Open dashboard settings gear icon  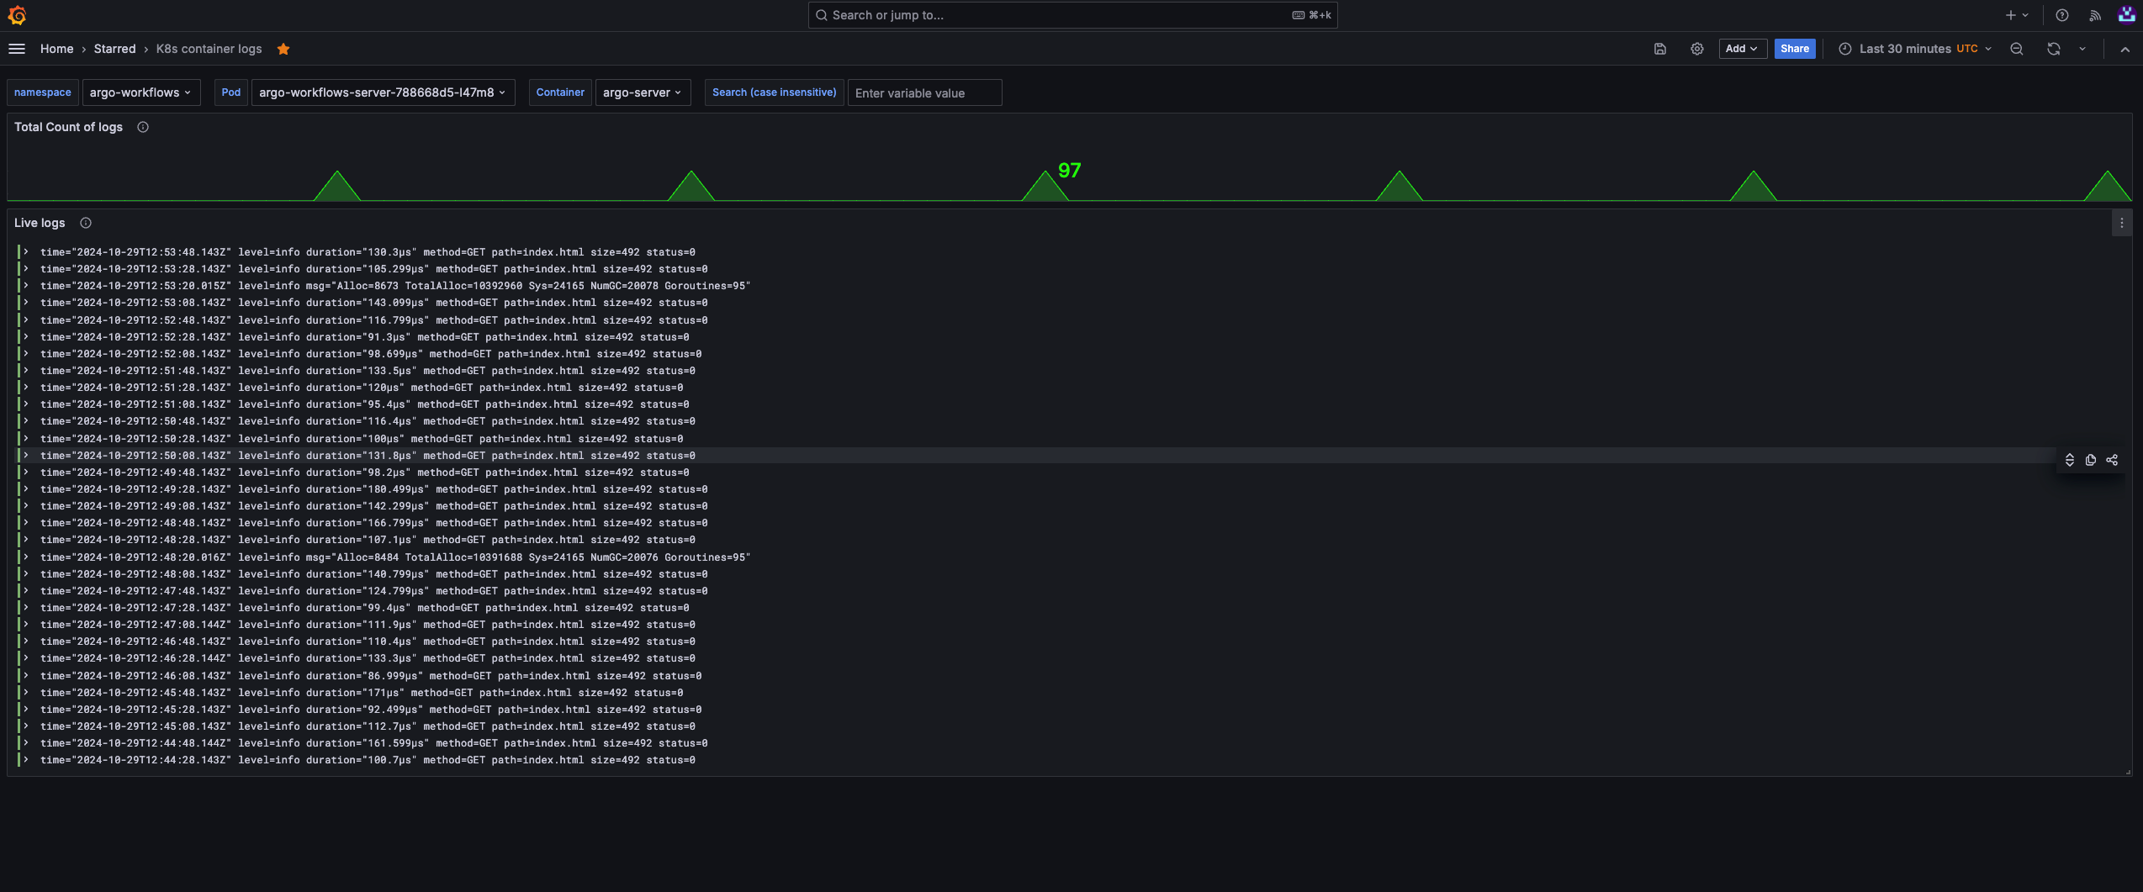pyautogui.click(x=1696, y=49)
